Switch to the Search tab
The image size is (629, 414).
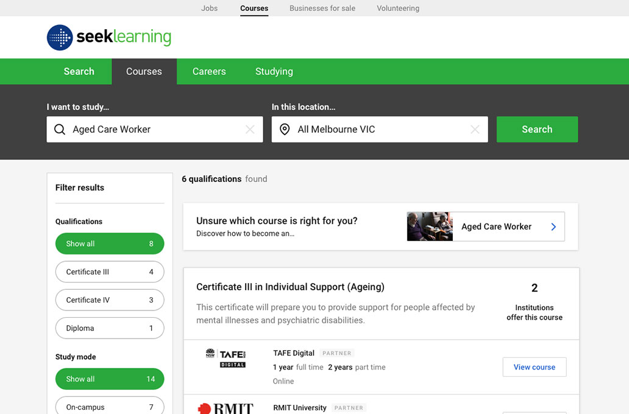[79, 71]
